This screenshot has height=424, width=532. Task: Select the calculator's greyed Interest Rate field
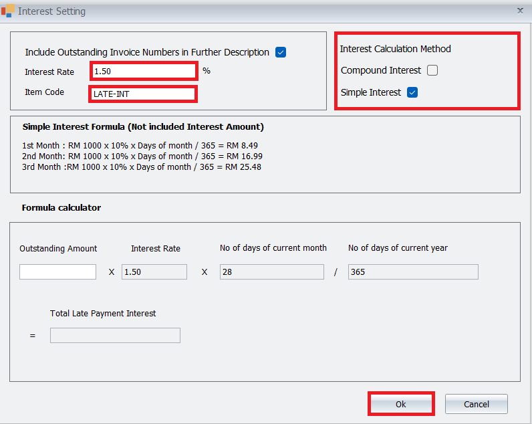click(154, 272)
